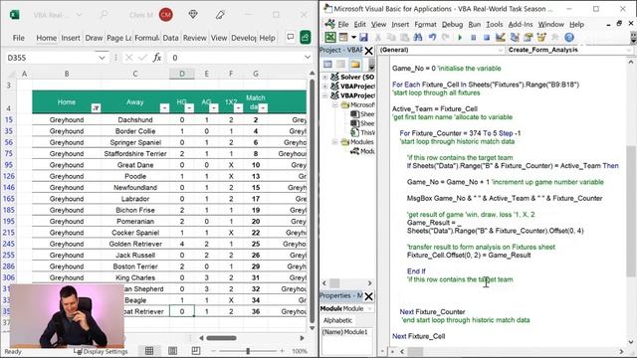Click the View Object icon in Project panel
637x358 pixels.
click(x=341, y=64)
